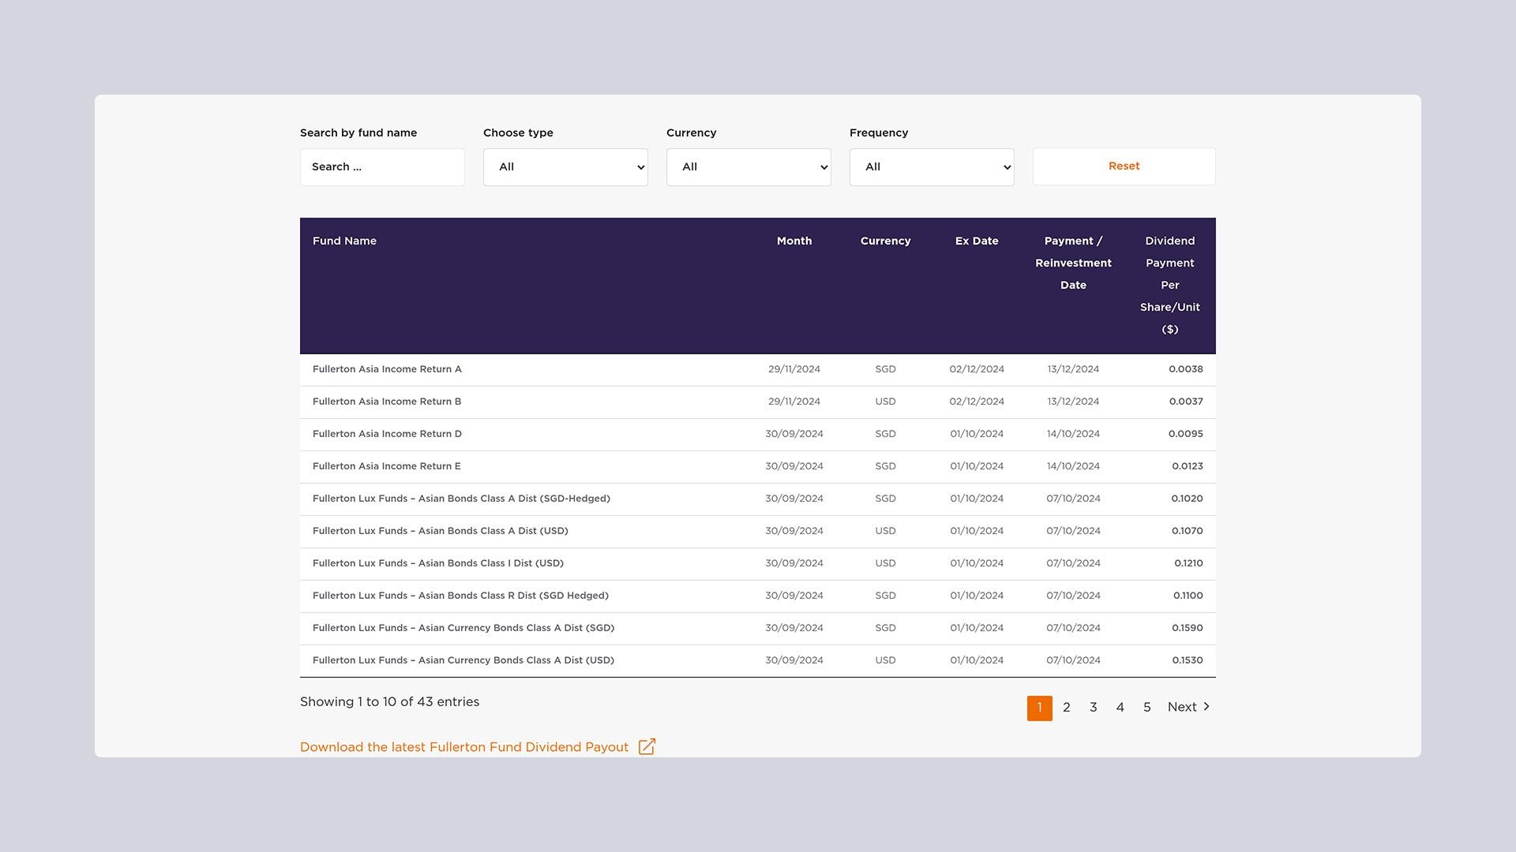Open the Currency filter dropdown
This screenshot has height=852, width=1516.
749,166
